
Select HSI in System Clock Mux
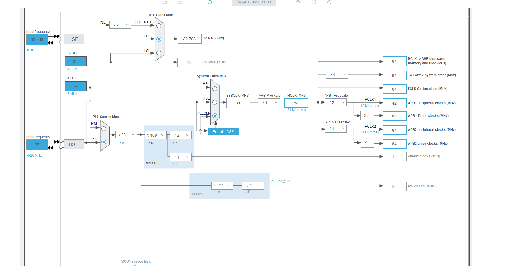pyautogui.click(x=215, y=89)
